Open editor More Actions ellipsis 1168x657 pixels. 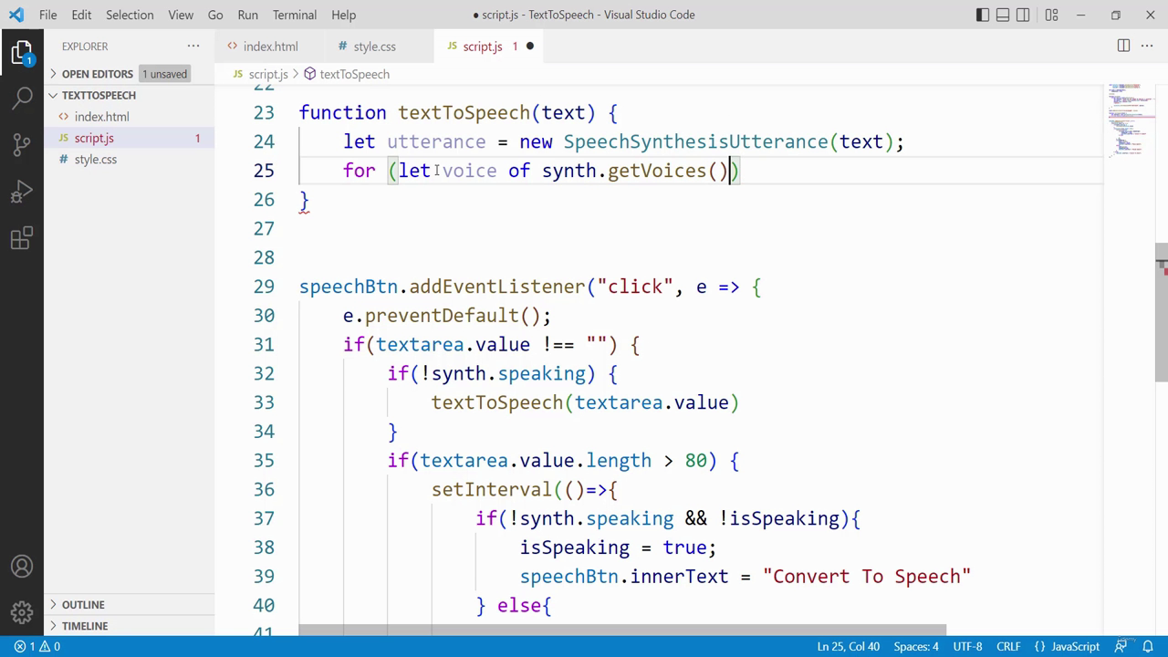pyautogui.click(x=1149, y=46)
